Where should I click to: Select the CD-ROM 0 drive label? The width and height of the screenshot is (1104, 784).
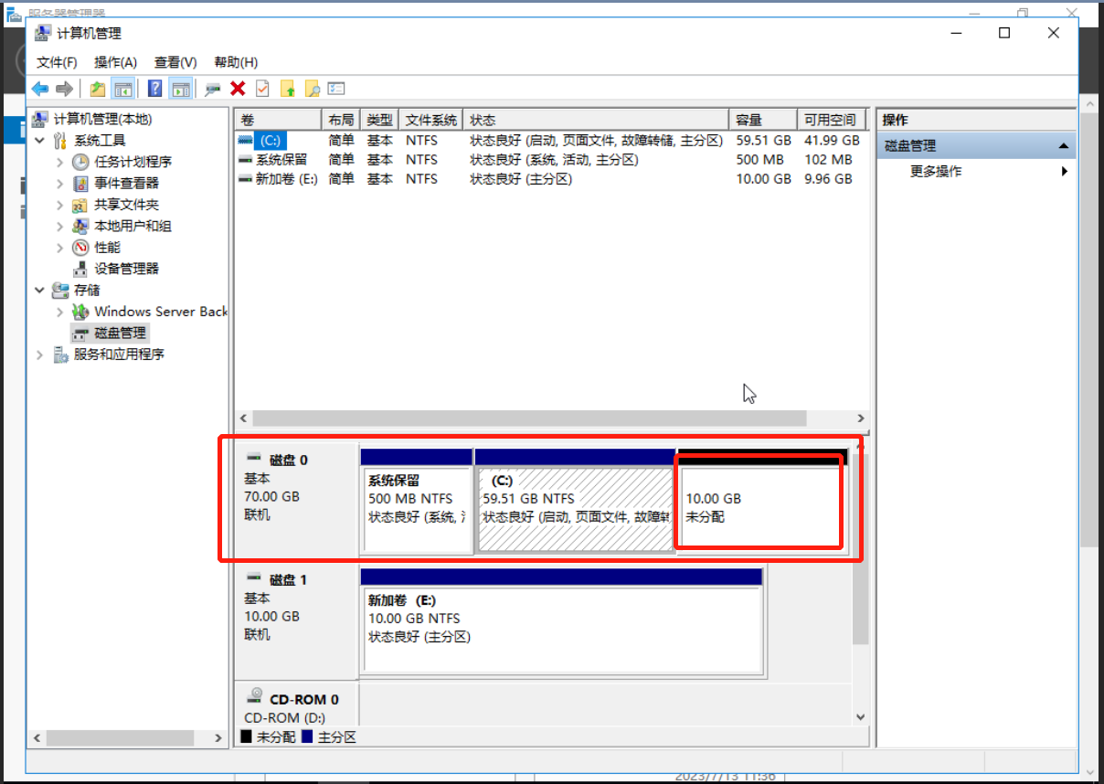[296, 705]
